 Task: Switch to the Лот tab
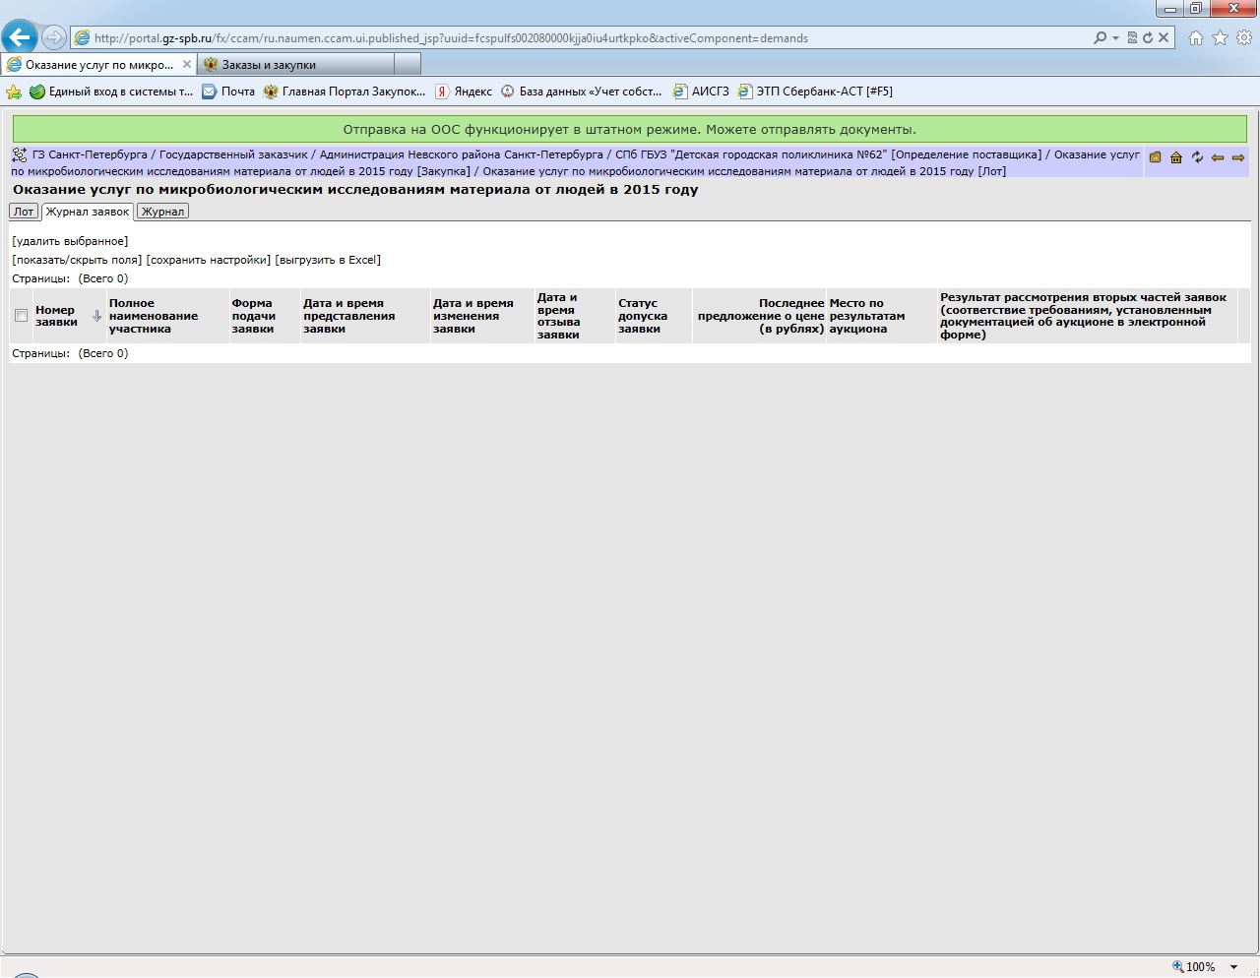[x=24, y=212]
